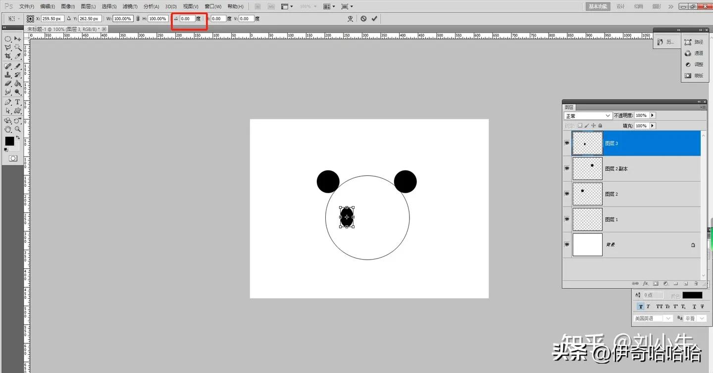Select the Horizontal Type tool
Viewport: 713px width, 373px height.
(x=17, y=102)
